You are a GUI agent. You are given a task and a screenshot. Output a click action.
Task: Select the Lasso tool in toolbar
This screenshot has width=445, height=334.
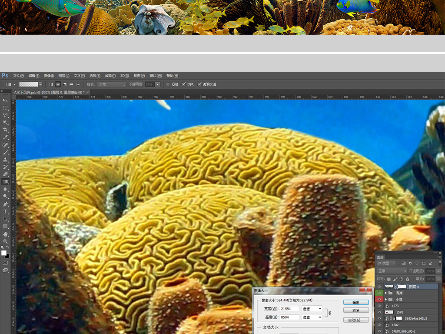coord(5,115)
